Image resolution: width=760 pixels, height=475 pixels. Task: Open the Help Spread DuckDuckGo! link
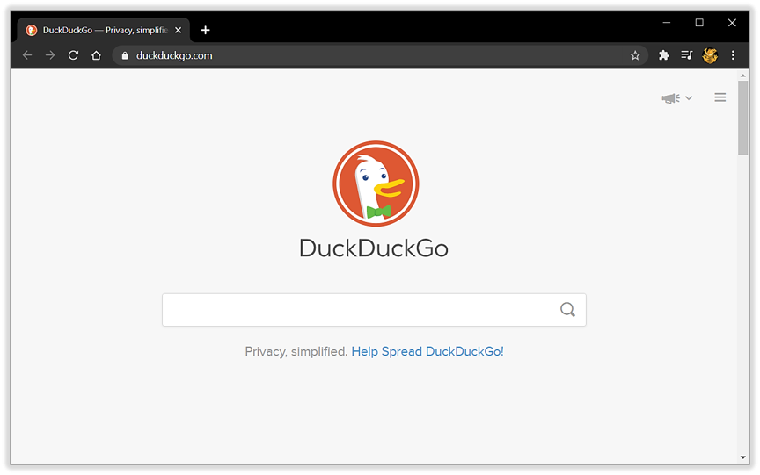click(427, 352)
